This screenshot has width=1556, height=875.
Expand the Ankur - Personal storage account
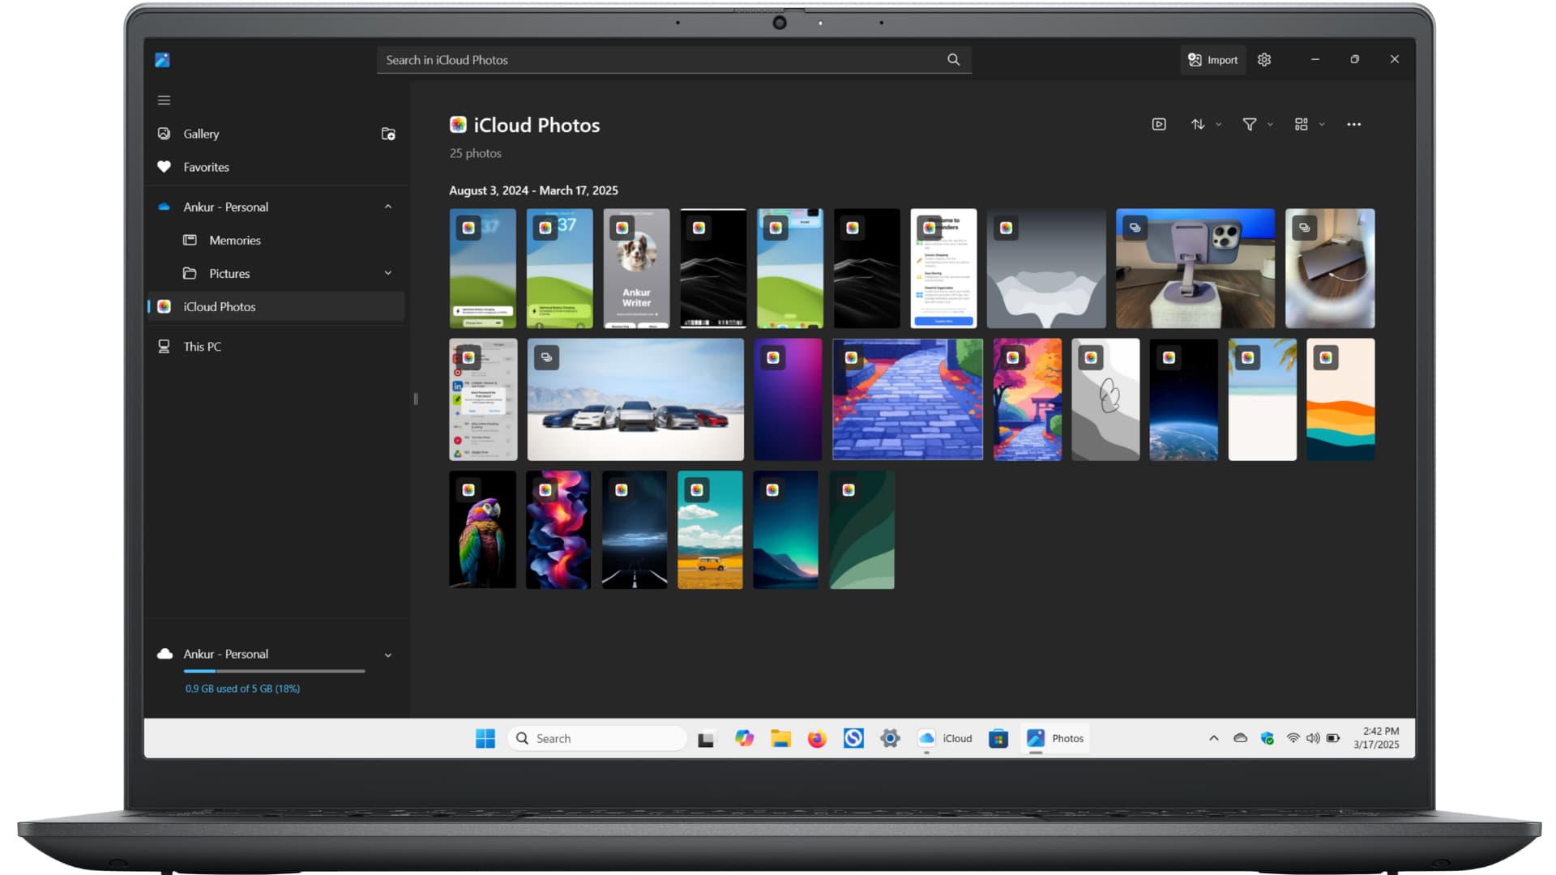click(388, 655)
